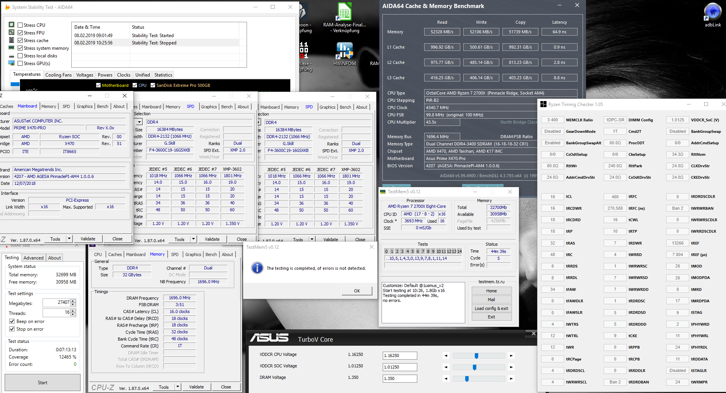Focus the VDDCR CPU Voltage input field
The width and height of the screenshot is (726, 393).
click(400, 355)
